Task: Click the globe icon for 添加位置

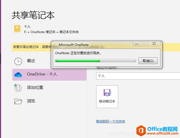Action: click(18, 88)
